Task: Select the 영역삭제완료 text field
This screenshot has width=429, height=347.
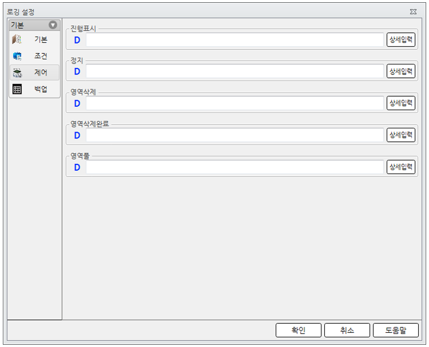Action: click(235, 135)
